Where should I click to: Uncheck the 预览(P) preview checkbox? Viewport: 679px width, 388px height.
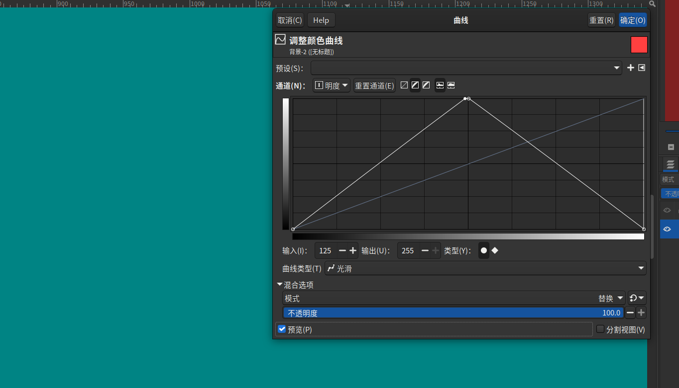point(282,329)
